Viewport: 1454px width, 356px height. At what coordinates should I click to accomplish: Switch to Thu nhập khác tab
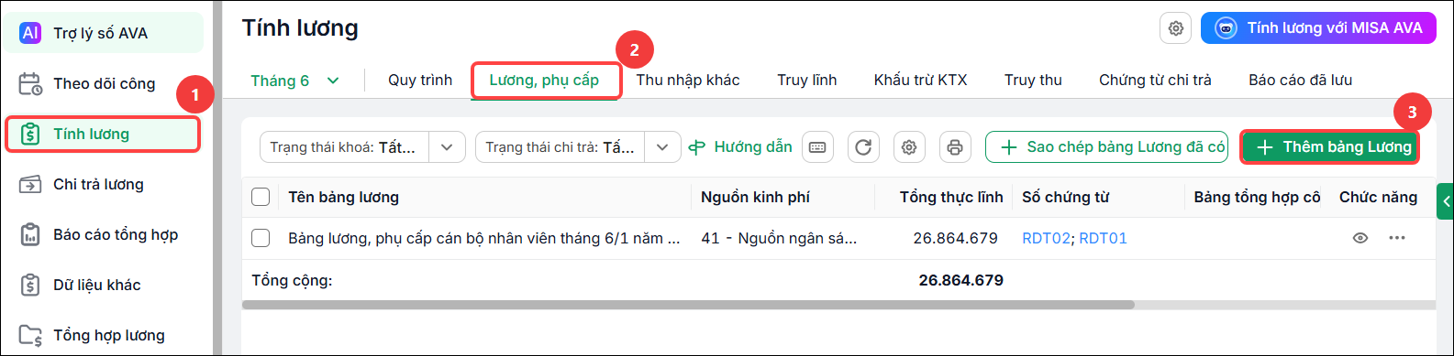click(x=688, y=81)
